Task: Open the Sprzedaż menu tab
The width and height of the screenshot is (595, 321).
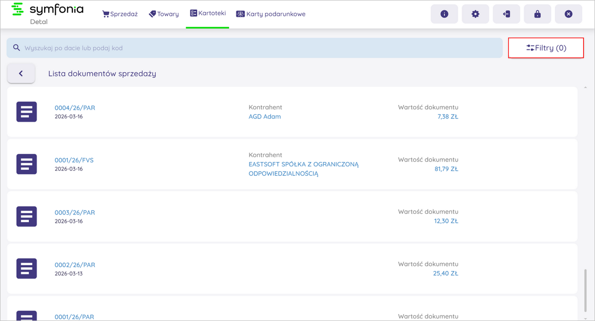Action: click(x=120, y=14)
